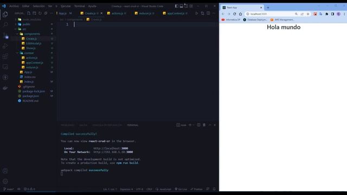Refresh the Explorer file tree
The height and width of the screenshot is (195, 347).
click(40, 13)
